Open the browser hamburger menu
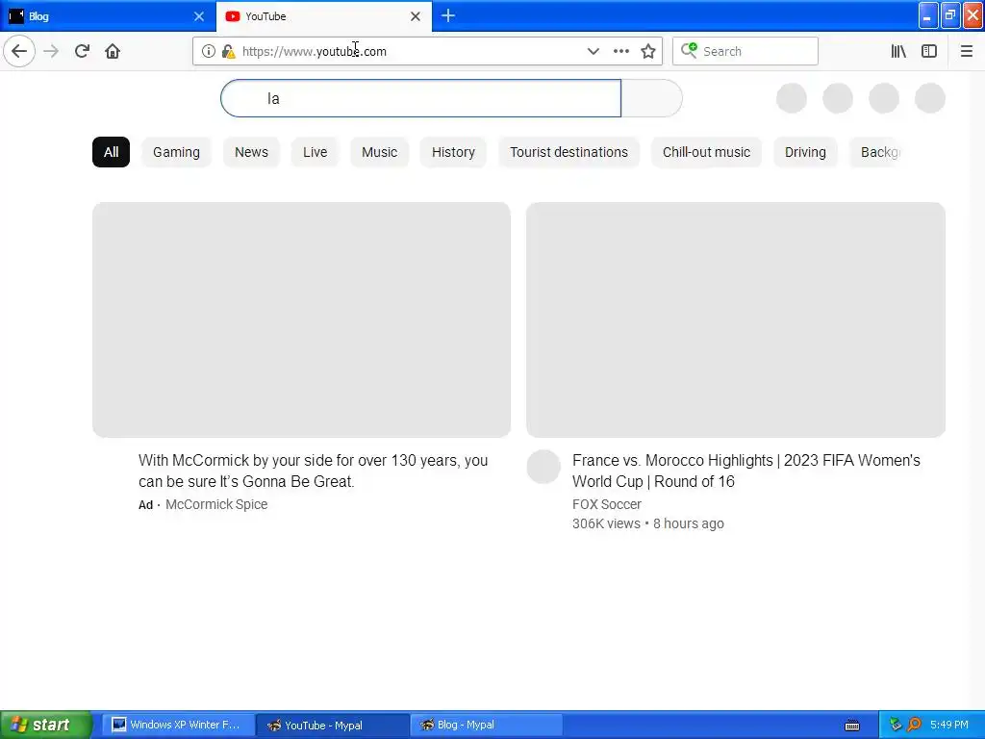The height and width of the screenshot is (739, 985). tap(967, 52)
